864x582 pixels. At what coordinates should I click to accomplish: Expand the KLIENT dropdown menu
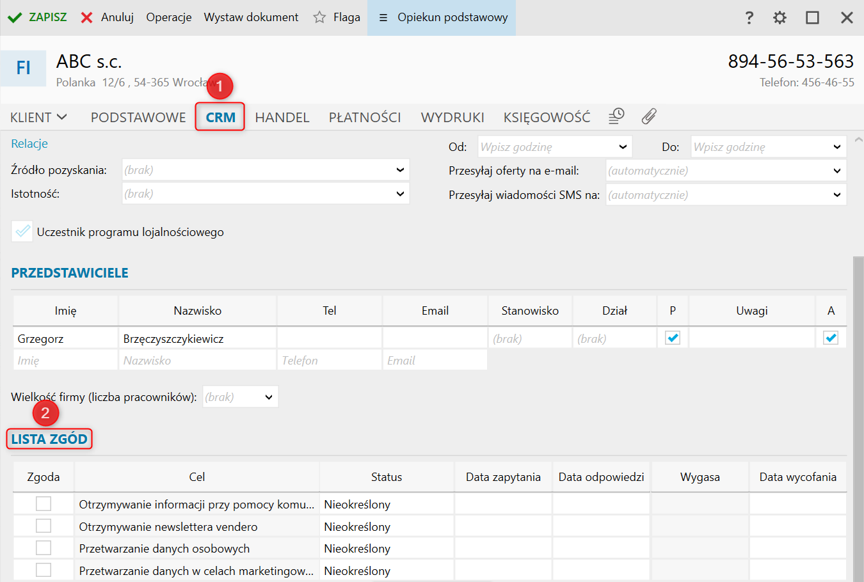pyautogui.click(x=38, y=118)
